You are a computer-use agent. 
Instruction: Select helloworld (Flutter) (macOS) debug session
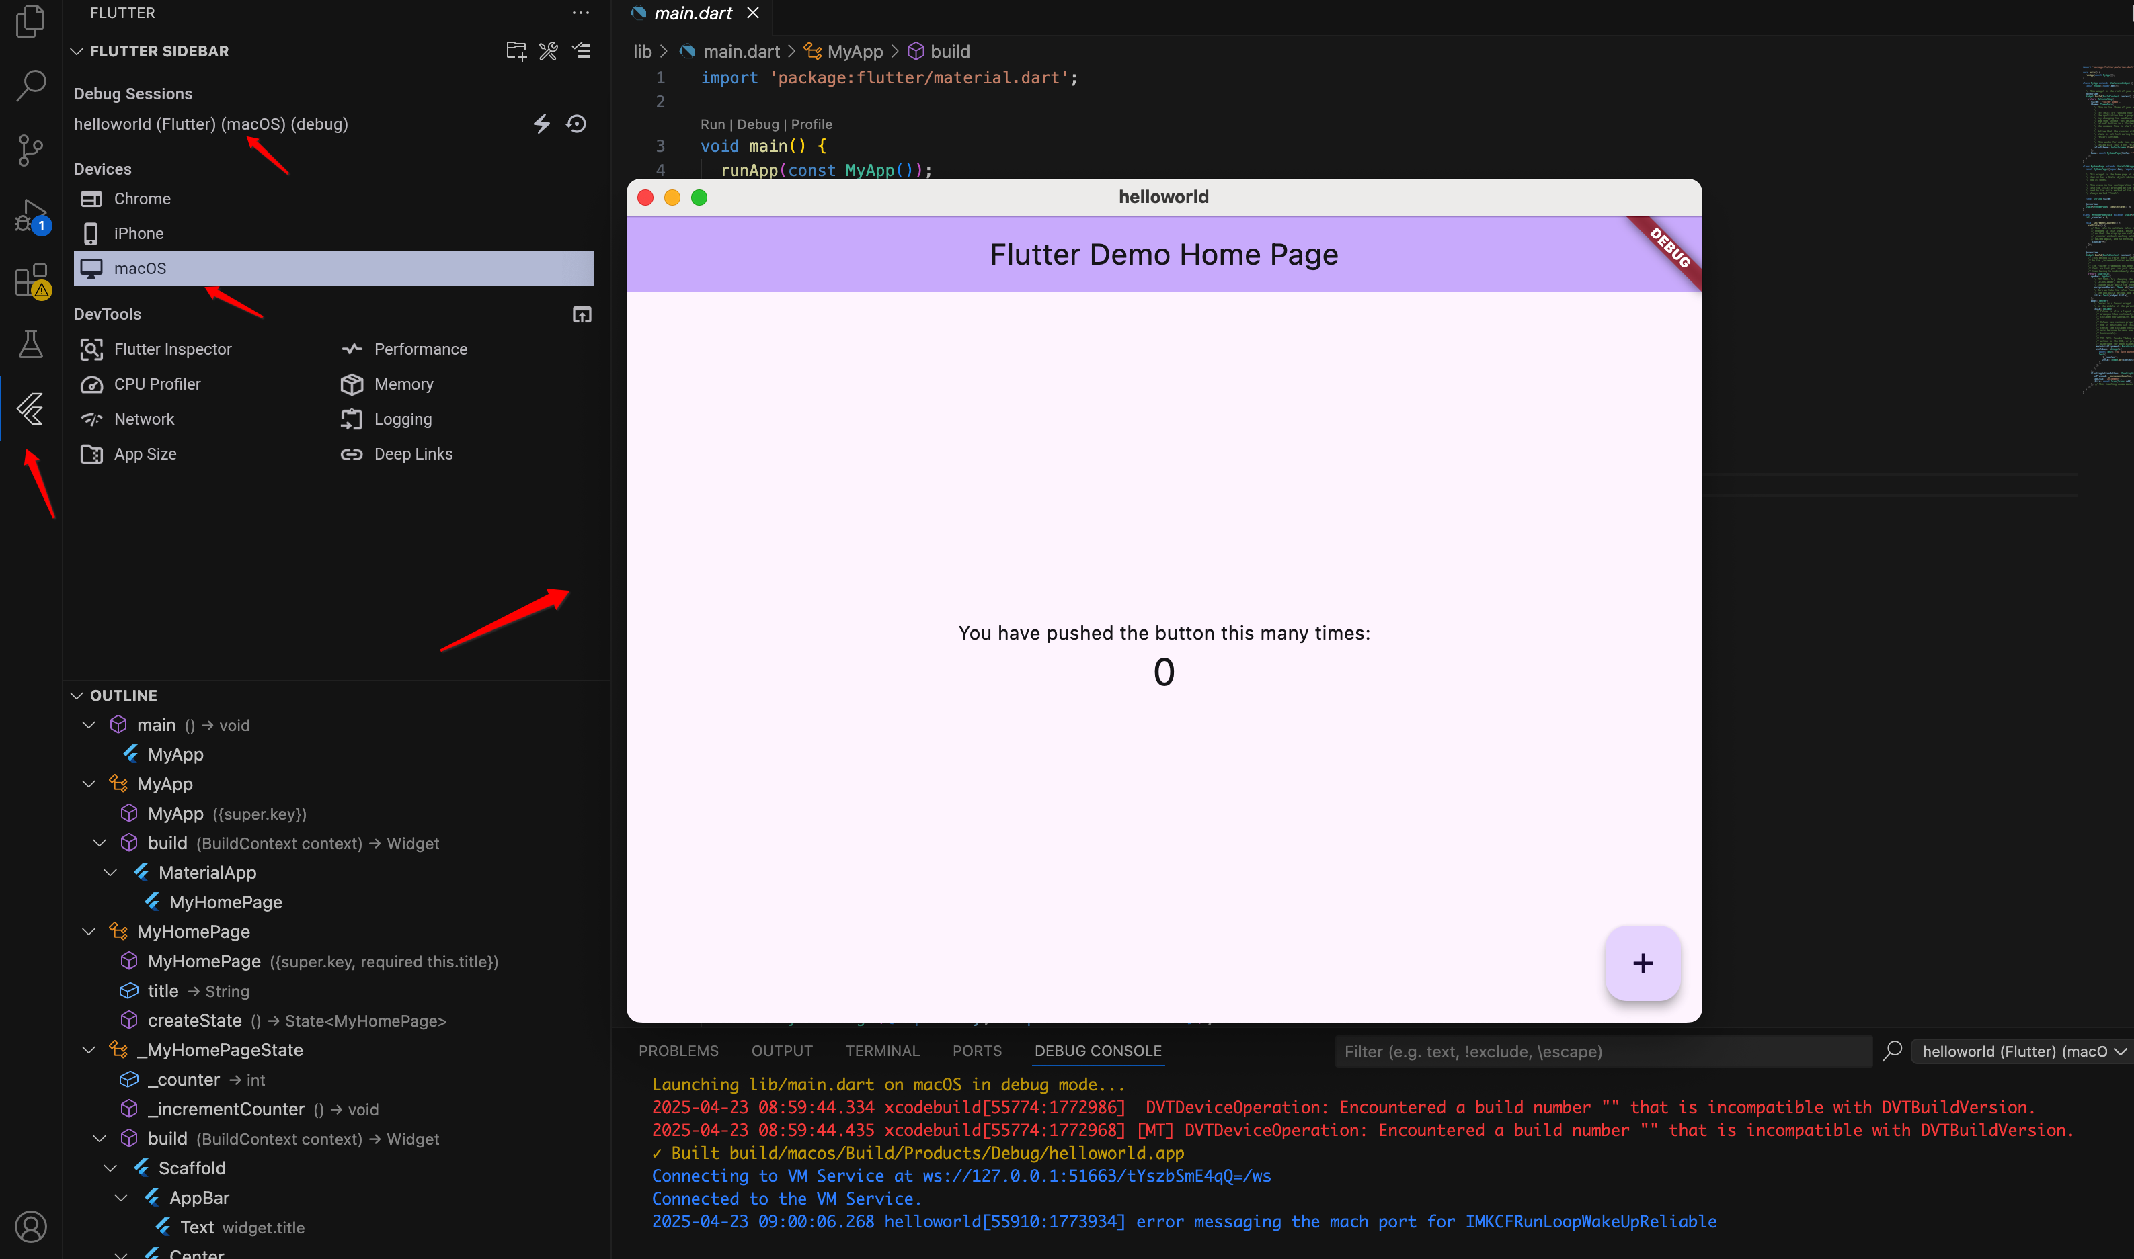coord(210,124)
